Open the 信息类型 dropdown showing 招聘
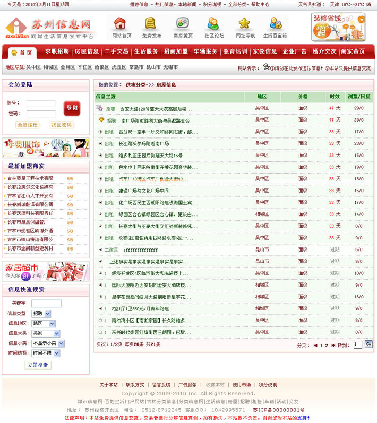The width and height of the screenshot is (377, 423). coord(41,314)
